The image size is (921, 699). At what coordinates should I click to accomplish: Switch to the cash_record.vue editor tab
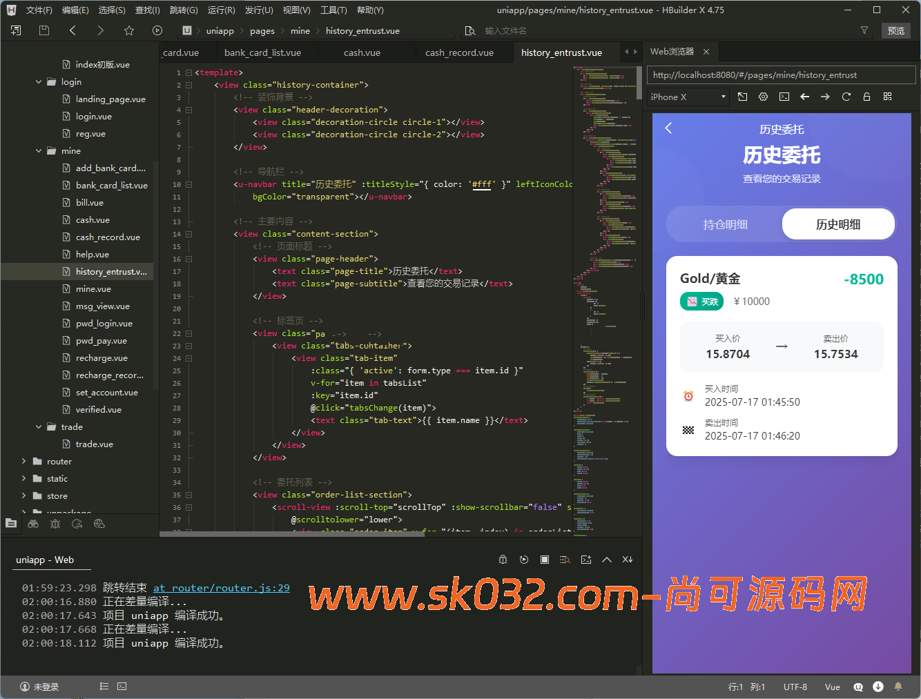point(459,52)
